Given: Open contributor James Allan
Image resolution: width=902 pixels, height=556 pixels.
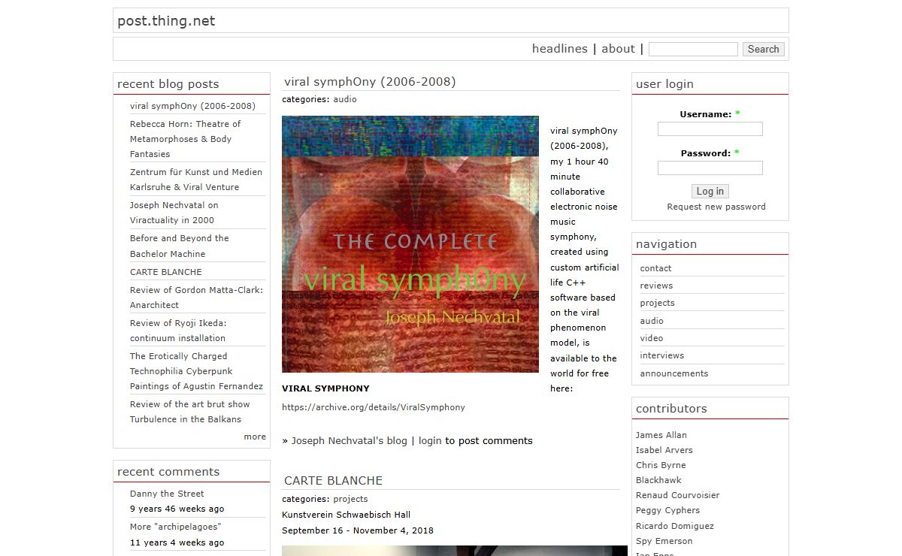Looking at the screenshot, I should [661, 435].
